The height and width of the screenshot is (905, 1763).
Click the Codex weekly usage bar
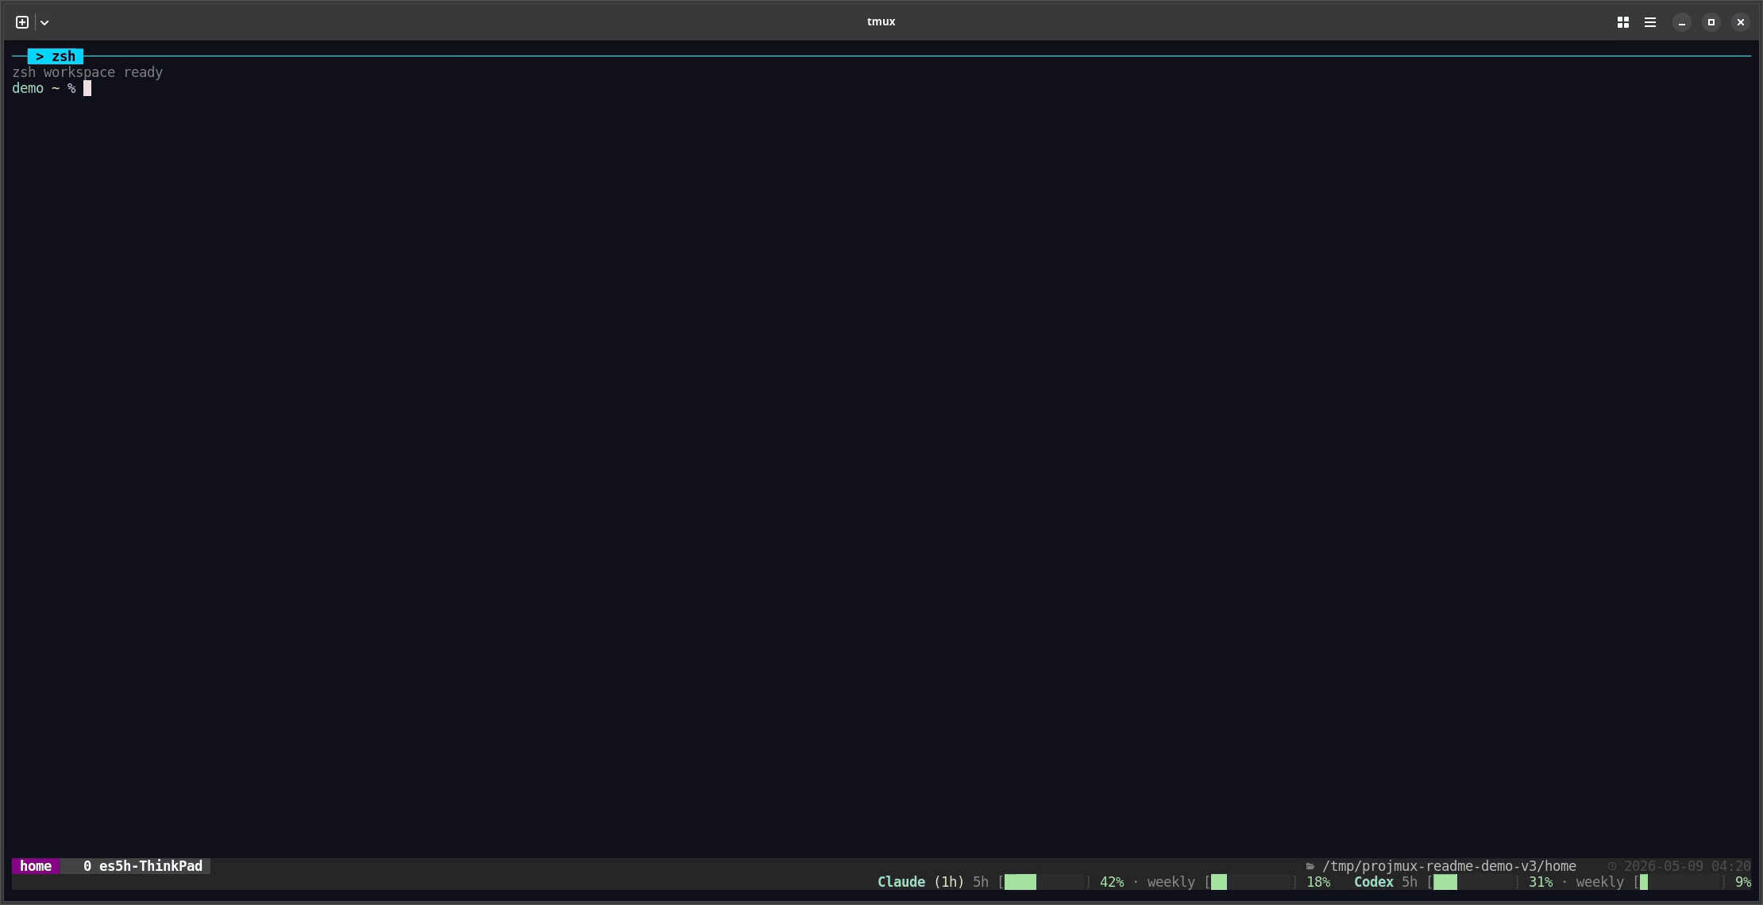tap(1680, 882)
